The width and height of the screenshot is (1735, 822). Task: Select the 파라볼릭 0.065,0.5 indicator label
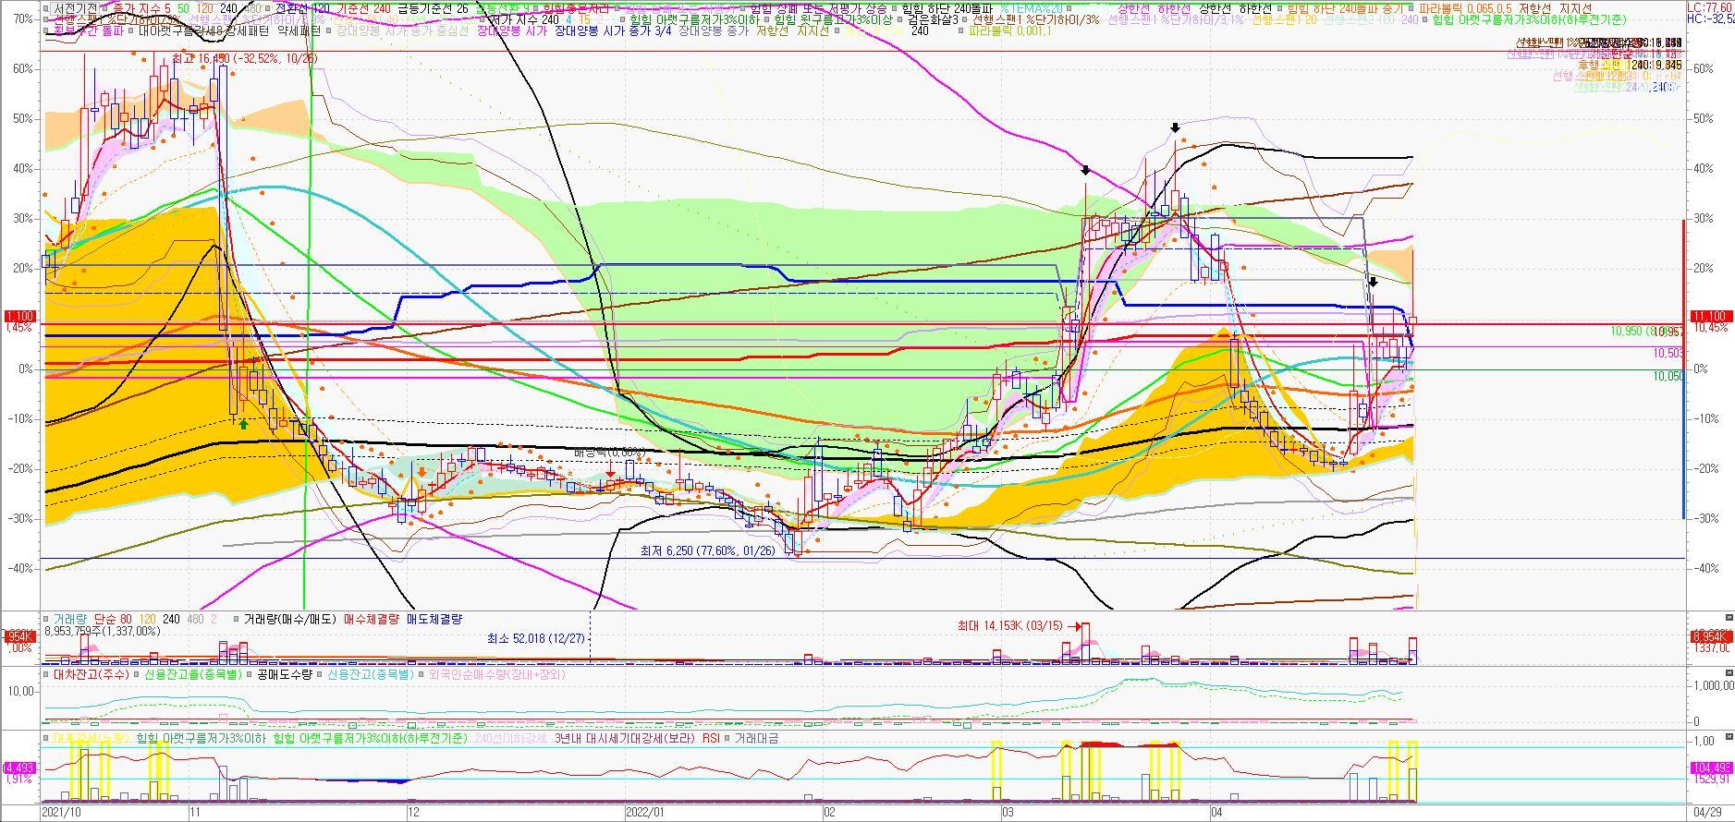pyautogui.click(x=1466, y=8)
